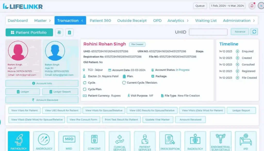Switch to the Patient 360 tab

[x=100, y=20]
